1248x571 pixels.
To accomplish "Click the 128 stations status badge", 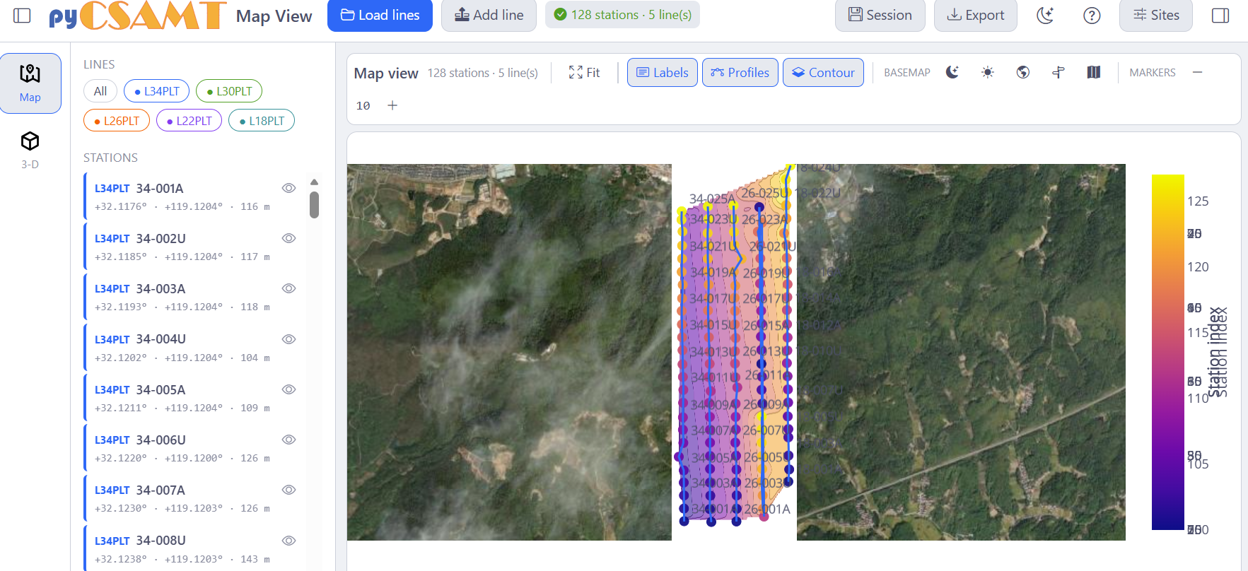I will point(622,15).
